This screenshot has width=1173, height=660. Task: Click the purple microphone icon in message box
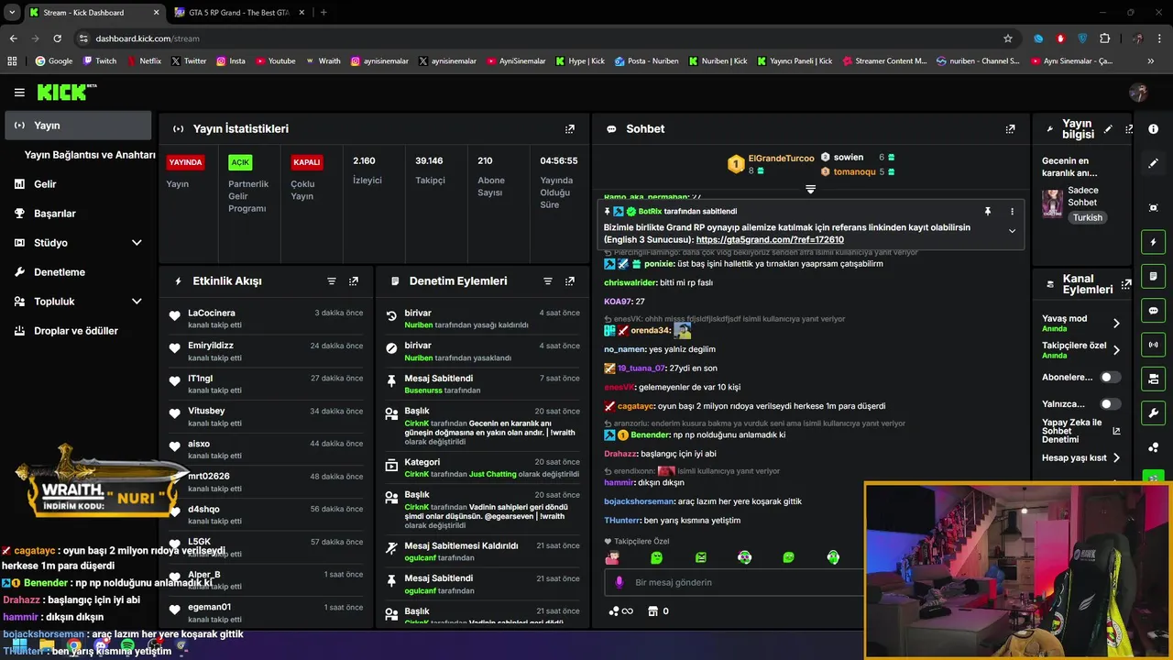point(619,582)
